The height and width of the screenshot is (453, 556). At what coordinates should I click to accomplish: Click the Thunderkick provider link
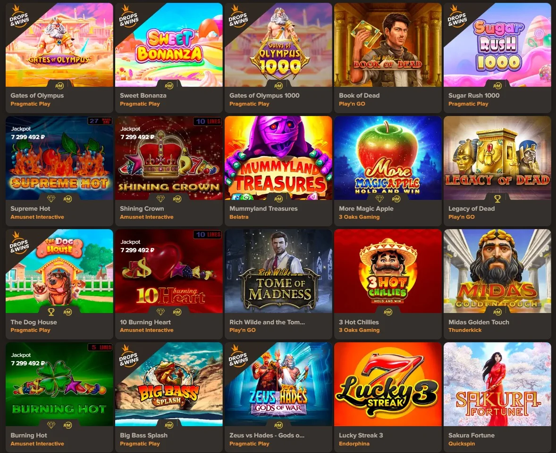pos(465,330)
